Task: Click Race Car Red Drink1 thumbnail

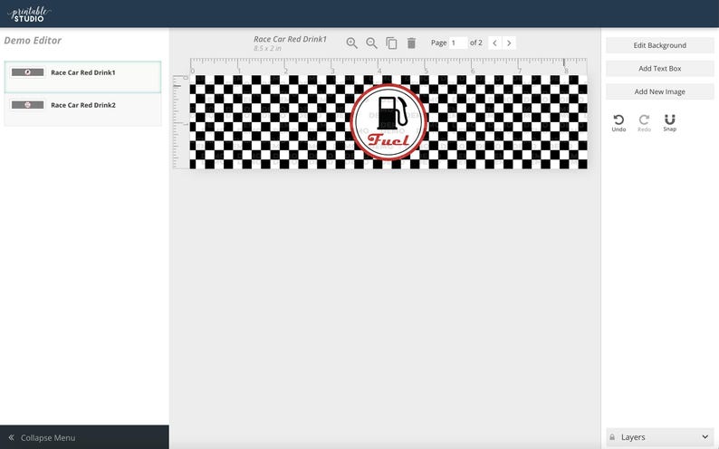Action: click(x=27, y=72)
